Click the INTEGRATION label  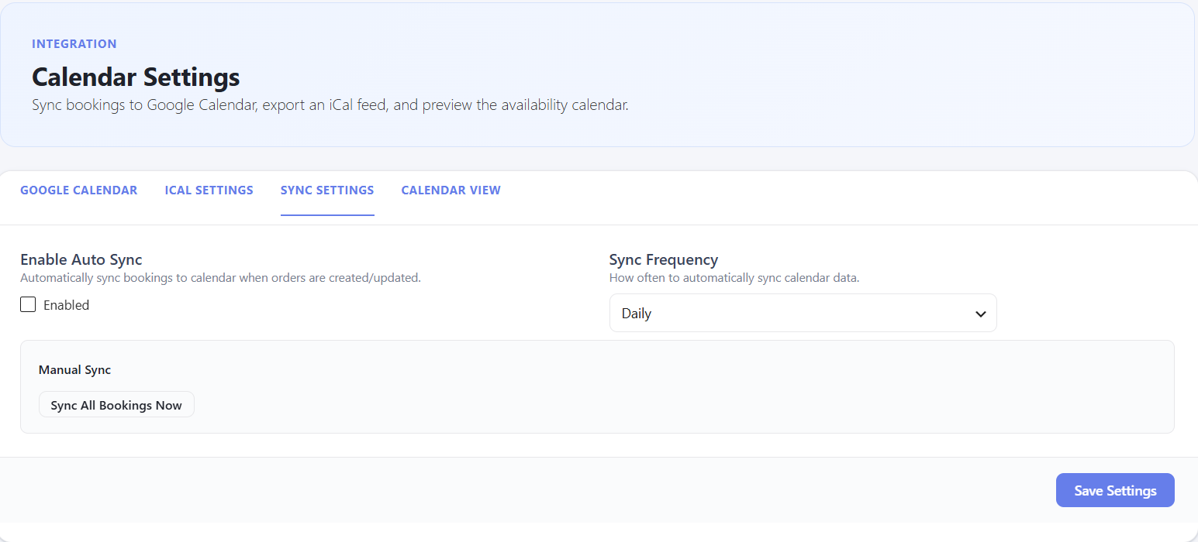(x=74, y=44)
